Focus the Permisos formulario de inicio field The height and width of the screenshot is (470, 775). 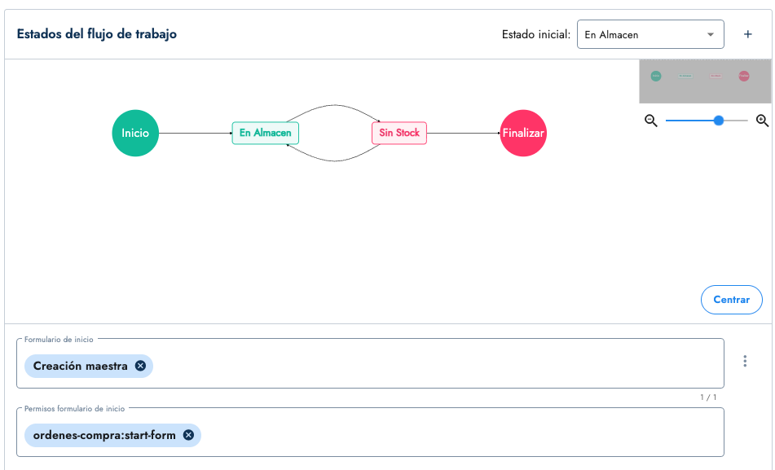[456, 436]
